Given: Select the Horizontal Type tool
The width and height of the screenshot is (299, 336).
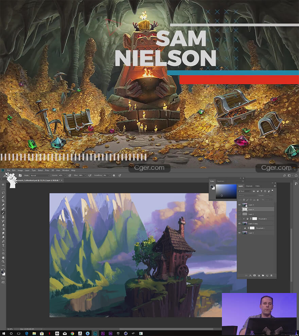Looking at the screenshot, I should pyautogui.click(x=3, y=246).
